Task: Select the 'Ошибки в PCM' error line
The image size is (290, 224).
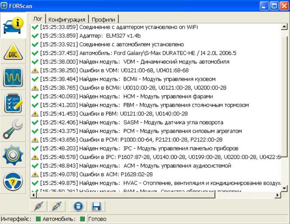Action: pyautogui.click(x=127, y=140)
